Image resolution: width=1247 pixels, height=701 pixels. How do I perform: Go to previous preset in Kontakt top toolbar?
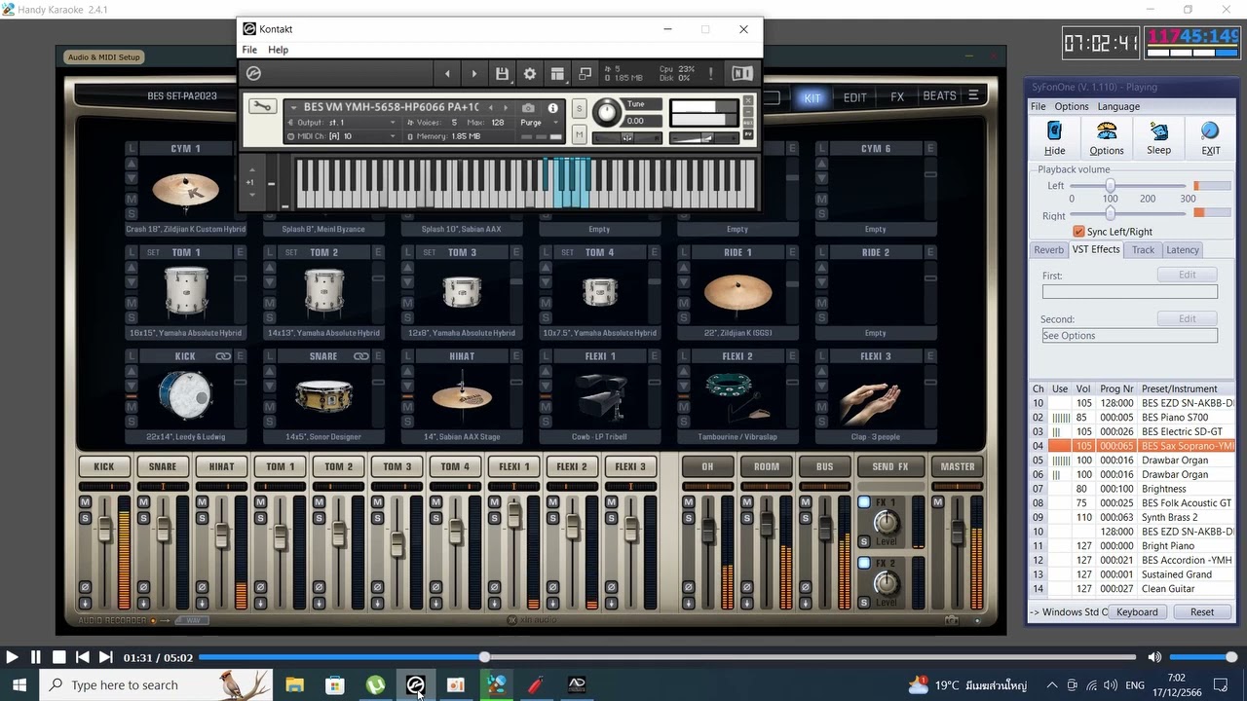point(447,74)
